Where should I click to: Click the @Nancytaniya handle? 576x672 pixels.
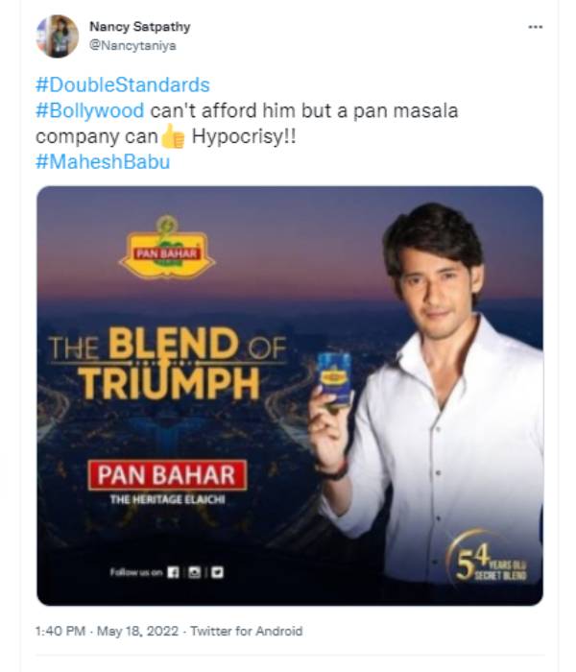point(132,45)
